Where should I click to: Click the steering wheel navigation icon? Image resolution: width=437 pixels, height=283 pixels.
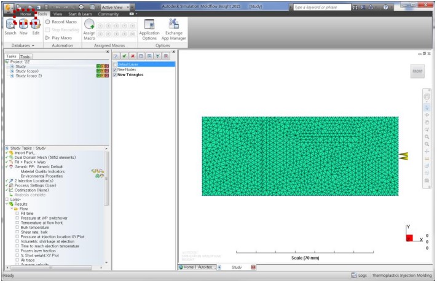pyautogui.click(x=427, y=97)
